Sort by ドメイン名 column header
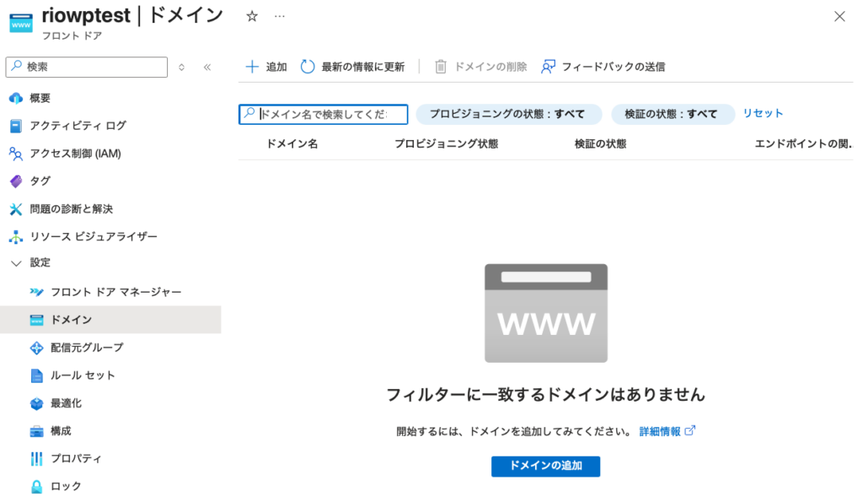This screenshot has width=863, height=502. coord(292,143)
